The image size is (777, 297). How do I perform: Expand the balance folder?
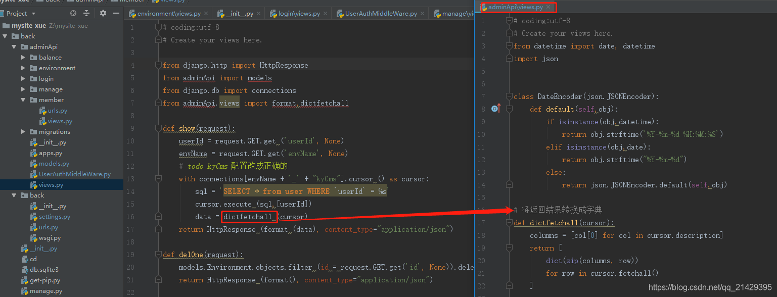tap(22, 57)
